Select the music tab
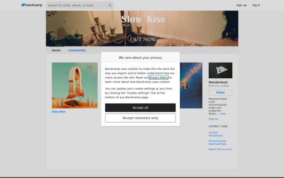Screen dimensions: 284x178 56,50
